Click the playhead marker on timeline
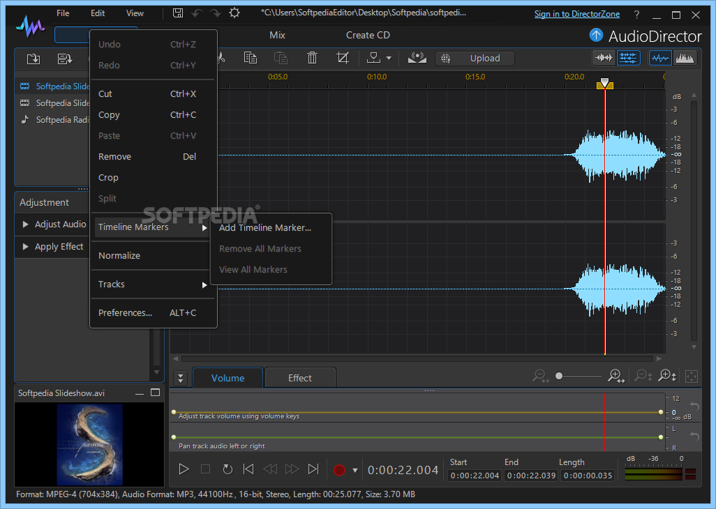The width and height of the screenshot is (716, 509). pos(604,83)
